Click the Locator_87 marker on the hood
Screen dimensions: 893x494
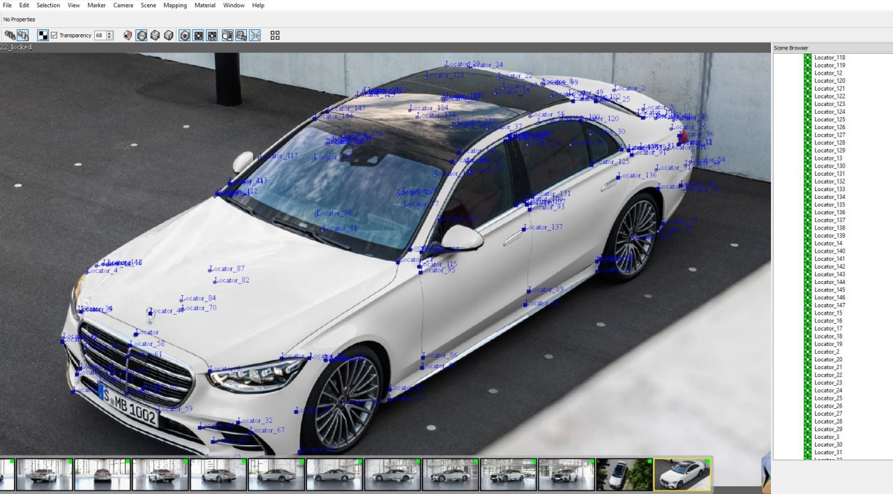pyautogui.click(x=227, y=269)
